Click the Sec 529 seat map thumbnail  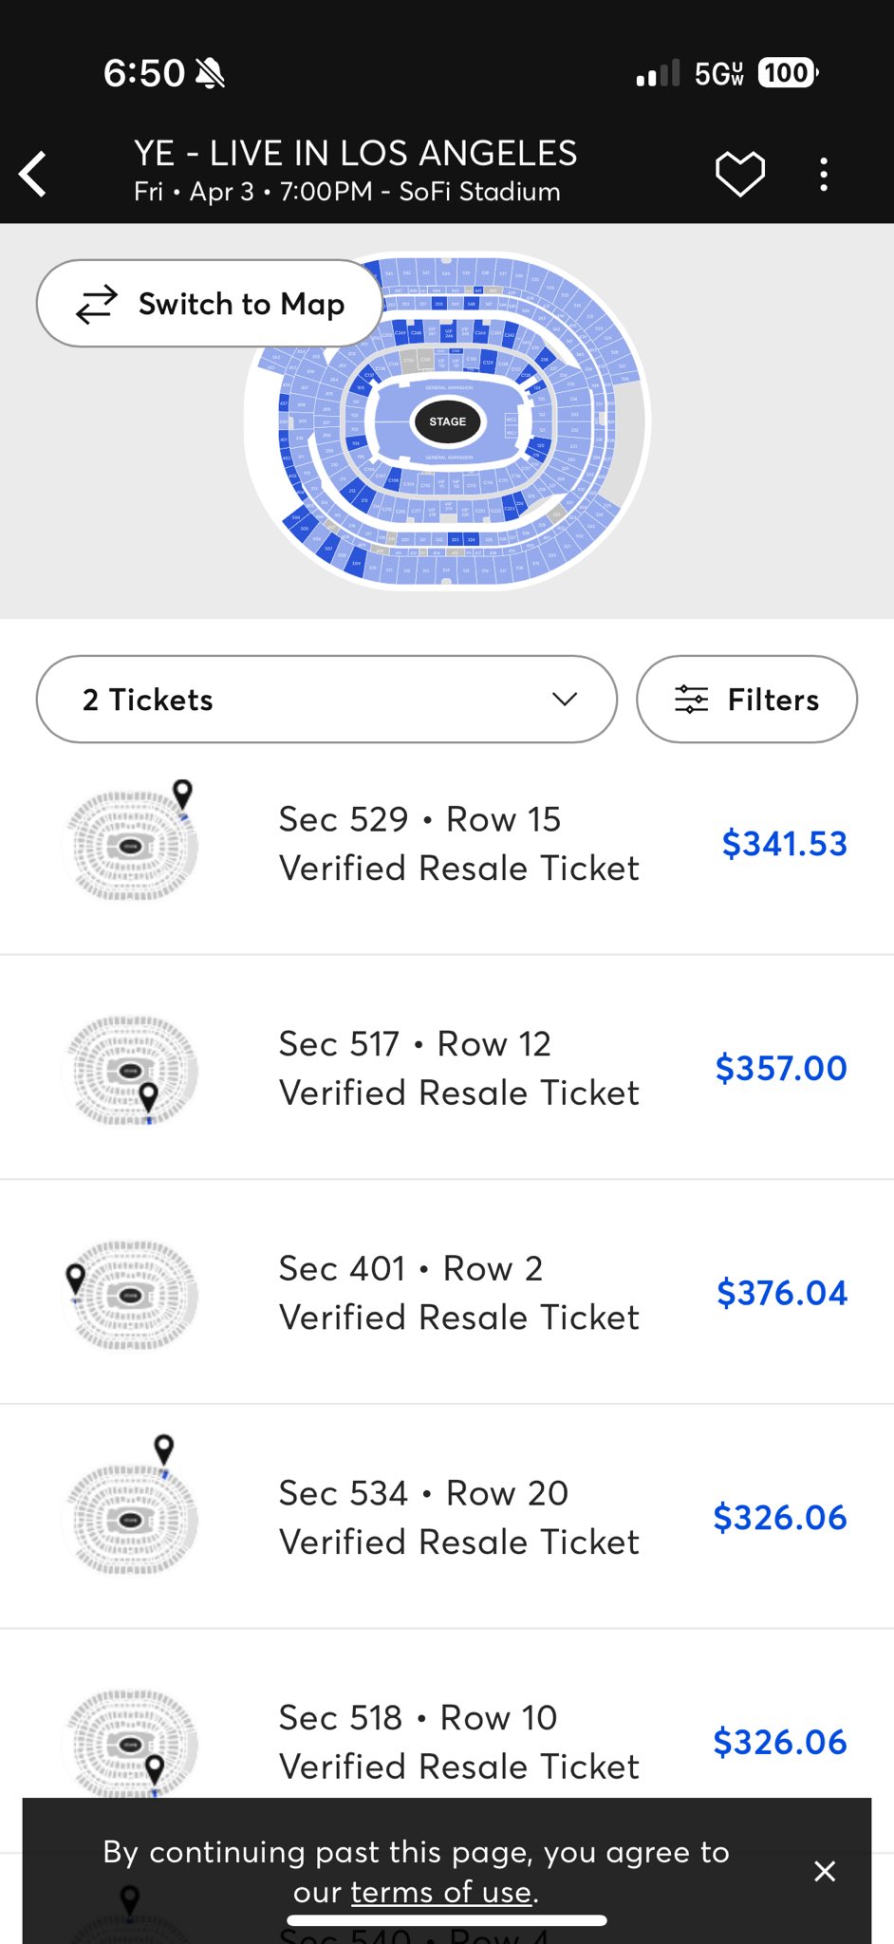coord(131,844)
